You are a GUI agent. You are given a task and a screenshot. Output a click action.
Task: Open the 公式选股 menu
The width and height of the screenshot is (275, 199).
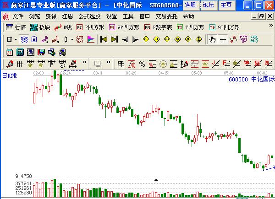pyautogui.click(x=90, y=16)
